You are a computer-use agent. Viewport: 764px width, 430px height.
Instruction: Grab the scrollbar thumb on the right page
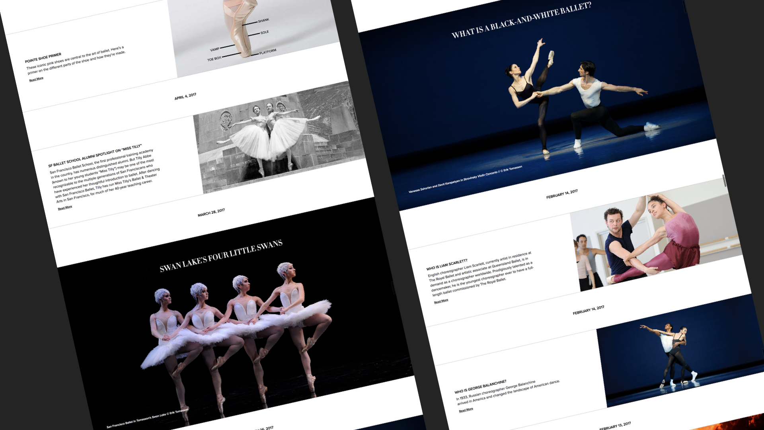[x=725, y=180]
